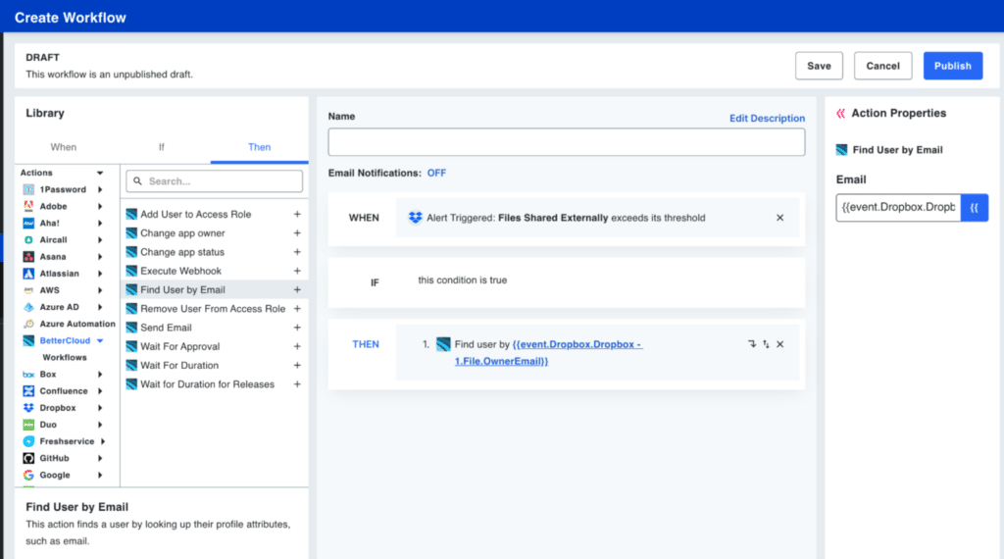The width and height of the screenshot is (1004, 559).
Task: Open variable picker beside Email field
Action: point(975,208)
